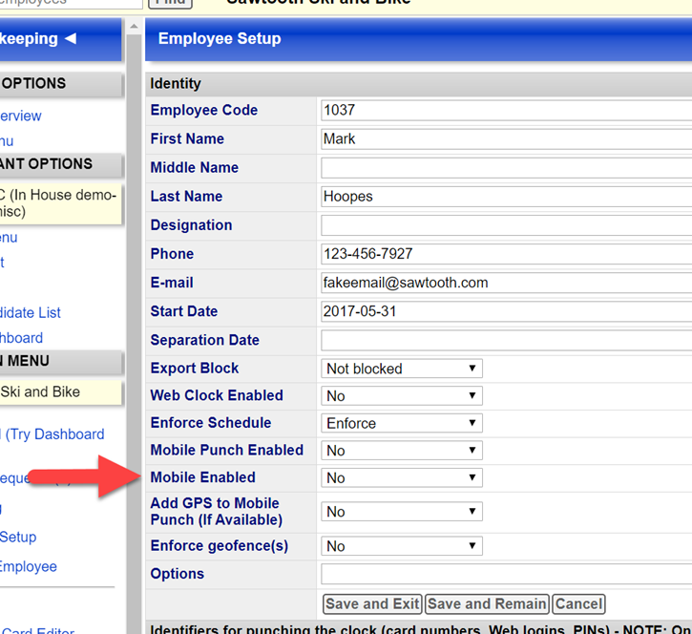
Task: Open the Enforce Schedule dropdown
Action: [x=402, y=423]
